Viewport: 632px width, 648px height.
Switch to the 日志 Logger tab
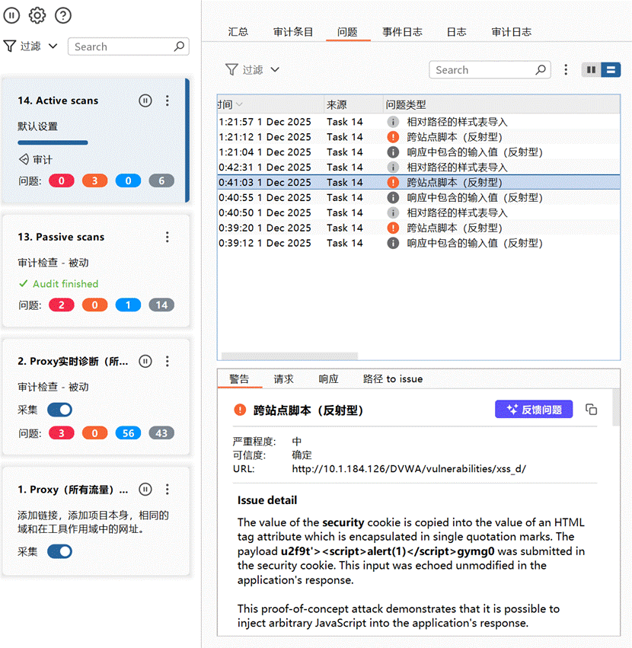[x=456, y=32]
